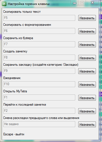
Task: Assign hotkey for Открыть MyTetra
Action: [x=87, y=98]
